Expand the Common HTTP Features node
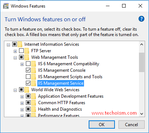 tap(22, 103)
